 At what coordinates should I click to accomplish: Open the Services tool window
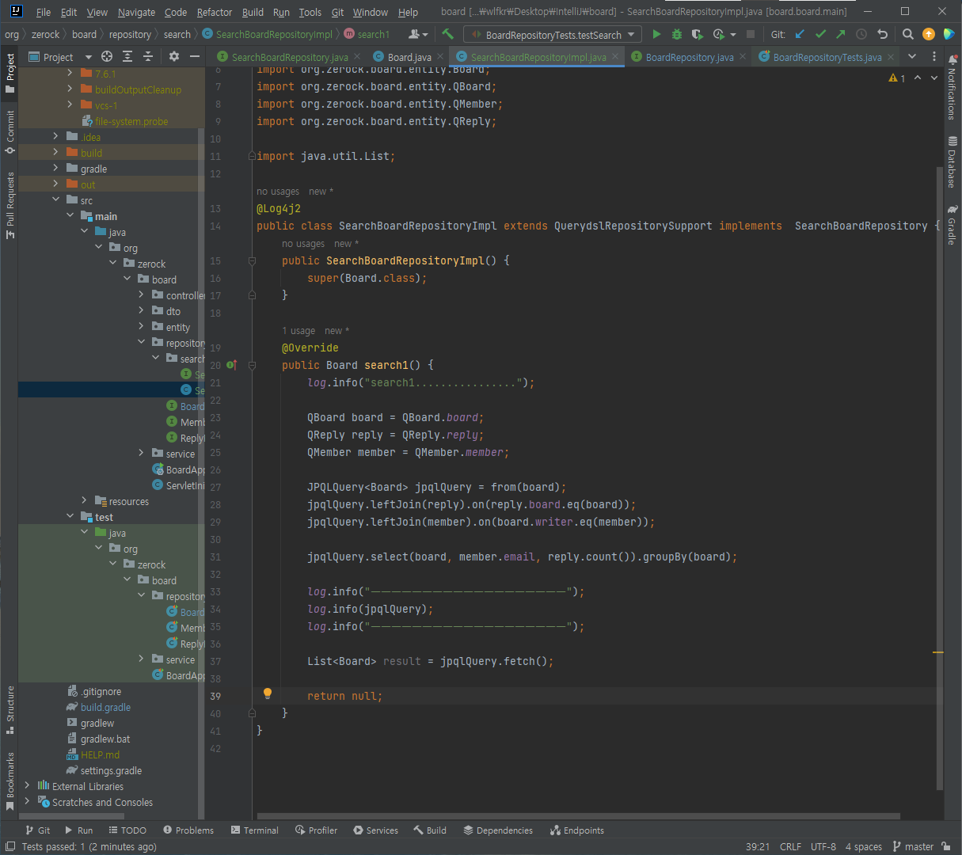[375, 830]
